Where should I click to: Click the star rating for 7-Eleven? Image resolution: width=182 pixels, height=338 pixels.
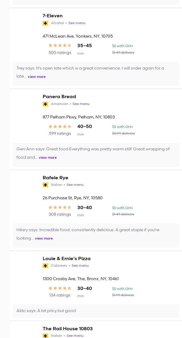[x=60, y=46]
